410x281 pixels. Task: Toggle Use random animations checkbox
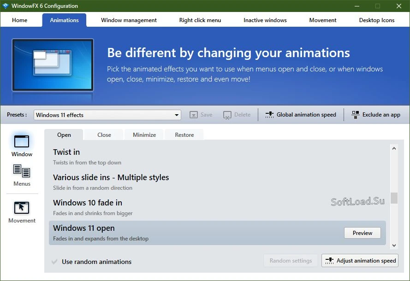(x=54, y=262)
